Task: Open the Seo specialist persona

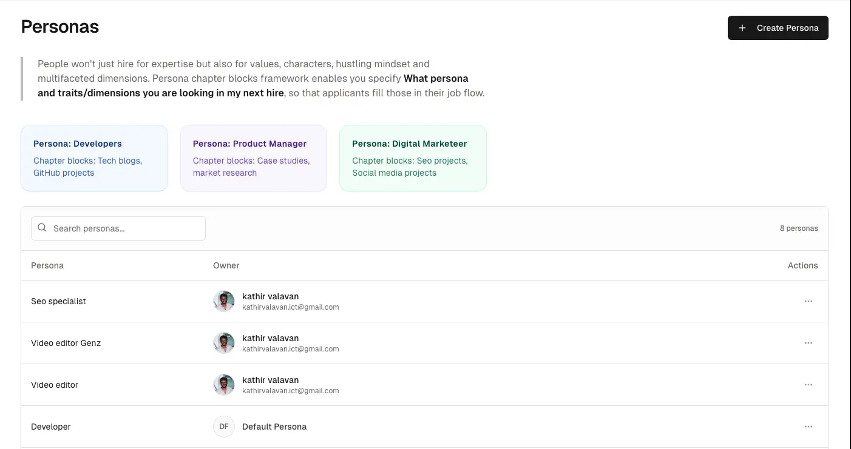Action: [58, 301]
